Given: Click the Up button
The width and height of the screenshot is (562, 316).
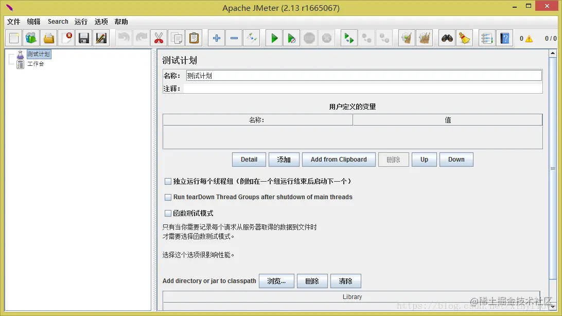Looking at the screenshot, I should (x=425, y=160).
